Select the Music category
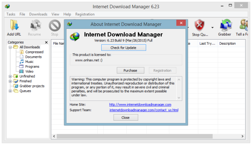 [x=29, y=62]
